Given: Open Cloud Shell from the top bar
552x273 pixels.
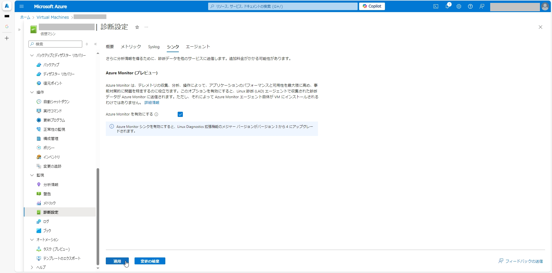Looking at the screenshot, I should pyautogui.click(x=436, y=6).
